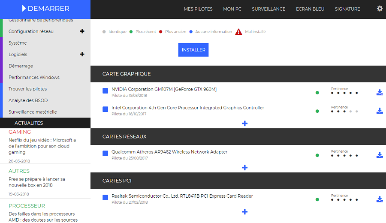Open Trouver les pilotes sidebar entry

point(27,89)
